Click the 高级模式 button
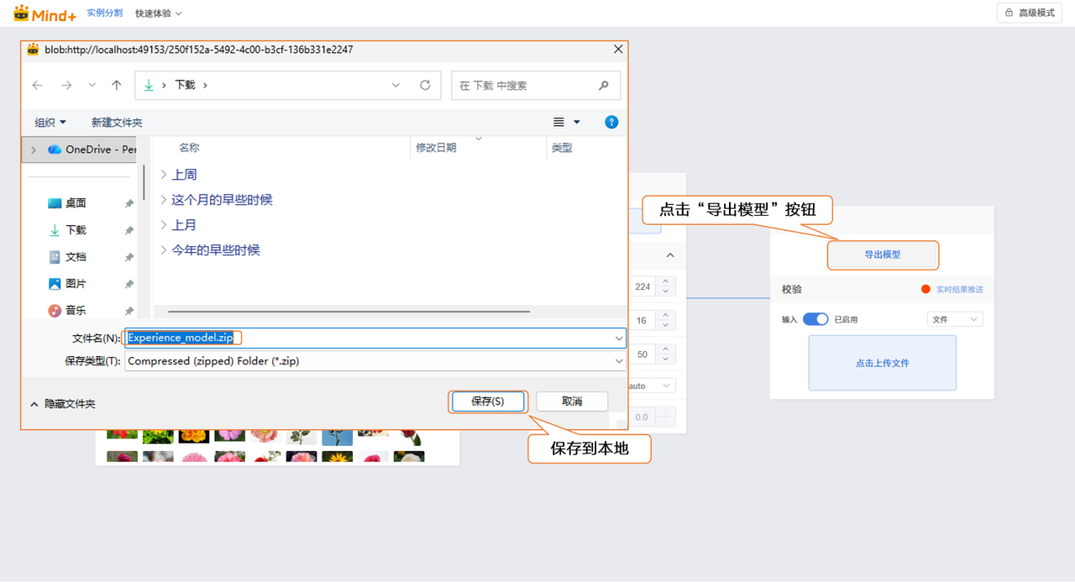This screenshot has height=582, width=1075. point(1030,13)
